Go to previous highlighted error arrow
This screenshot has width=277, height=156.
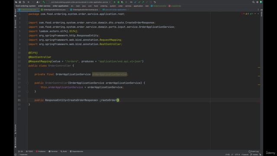point(255,13)
